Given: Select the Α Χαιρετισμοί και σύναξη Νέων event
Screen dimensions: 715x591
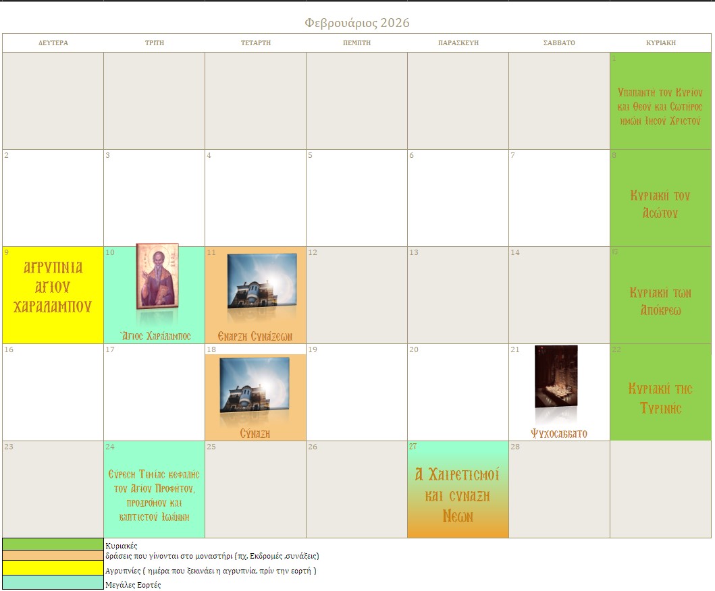Looking at the screenshot, I should point(458,495).
